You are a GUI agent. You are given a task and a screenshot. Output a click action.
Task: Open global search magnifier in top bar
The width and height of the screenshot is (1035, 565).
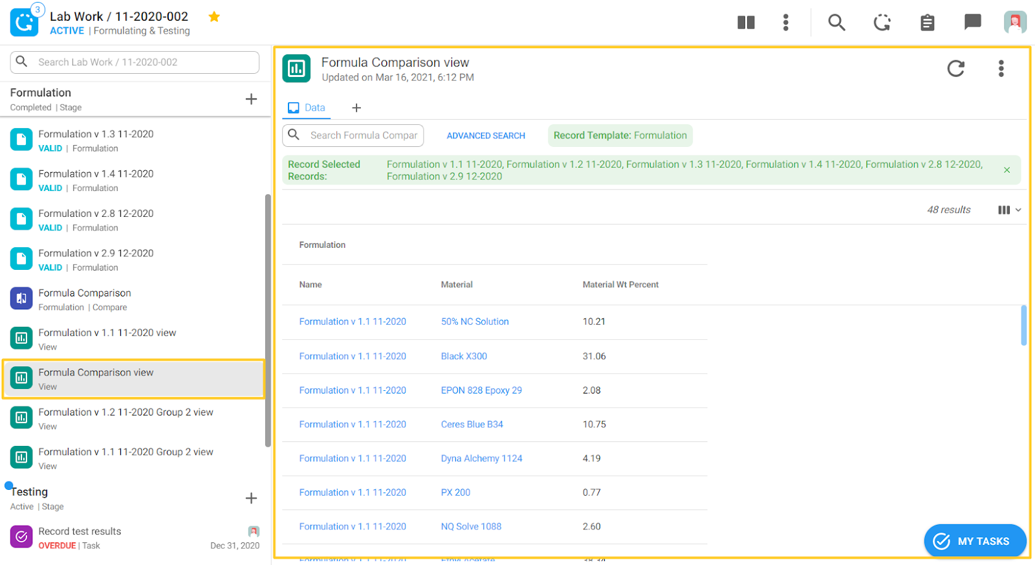point(836,23)
